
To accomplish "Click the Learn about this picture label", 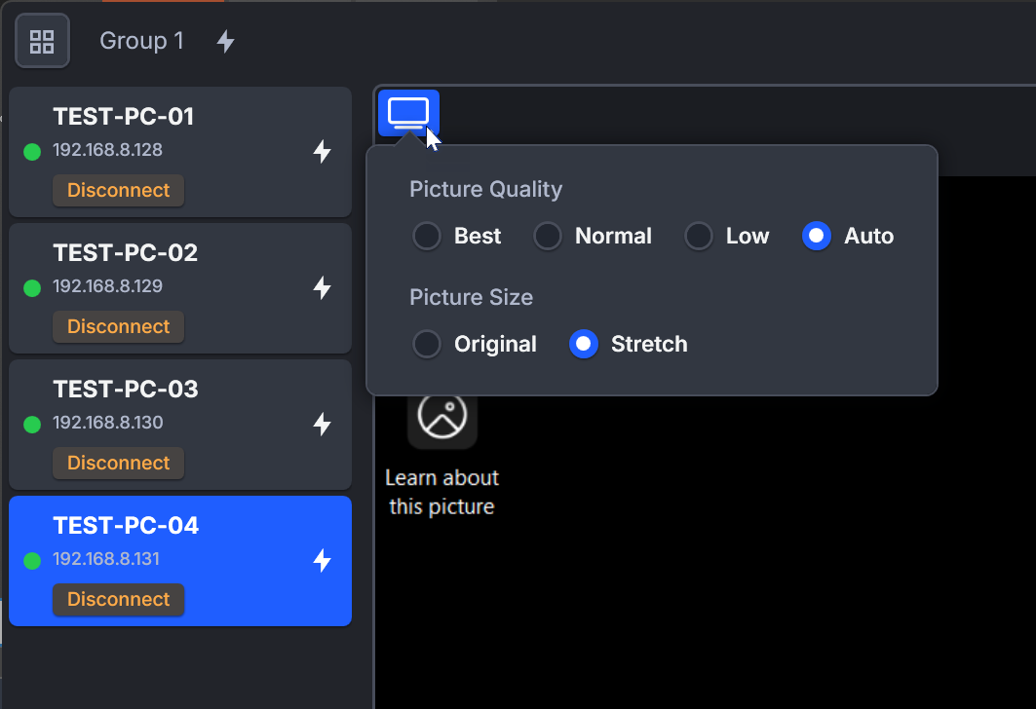I will (x=442, y=492).
